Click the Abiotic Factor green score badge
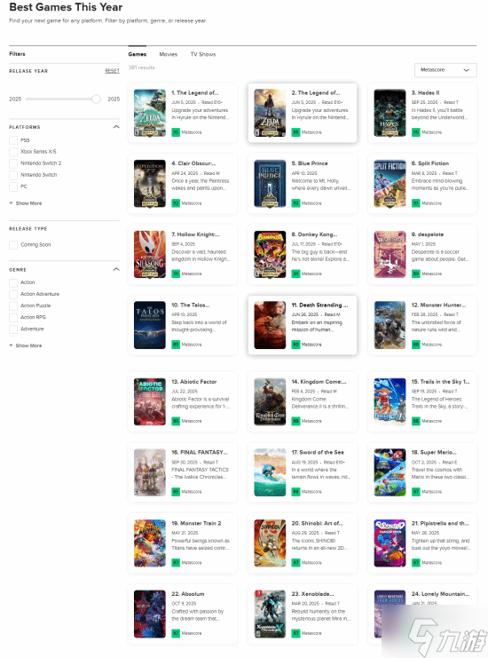The height and width of the screenshot is (658, 488). pos(176,421)
